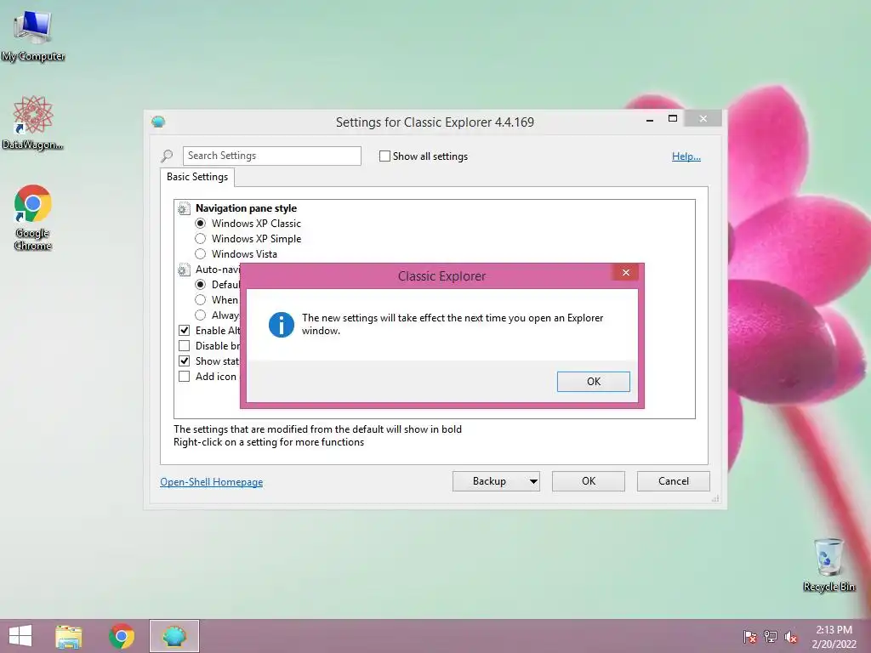Click the Search Settings input field
Image resolution: width=871 pixels, height=653 pixels.
271,156
